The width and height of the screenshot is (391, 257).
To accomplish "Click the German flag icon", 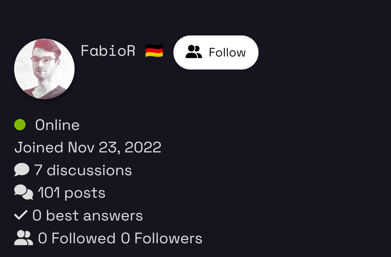I will (154, 51).
